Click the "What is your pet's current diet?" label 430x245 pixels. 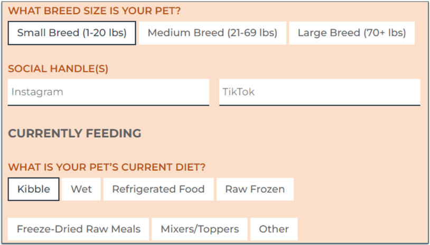(x=107, y=167)
